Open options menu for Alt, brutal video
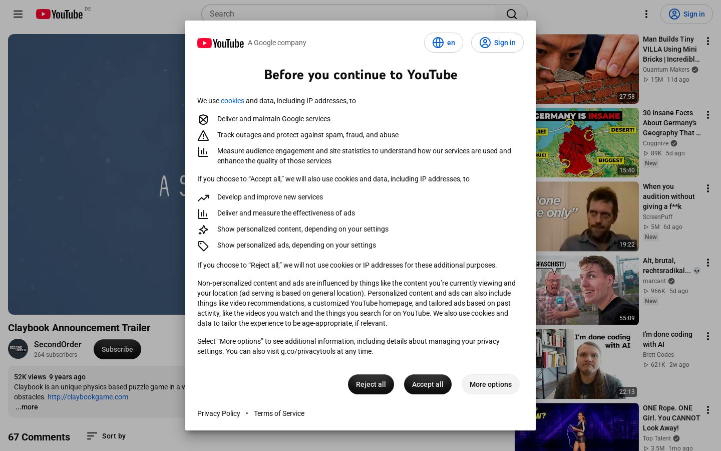Screen dimensions: 721x451 click(708, 263)
